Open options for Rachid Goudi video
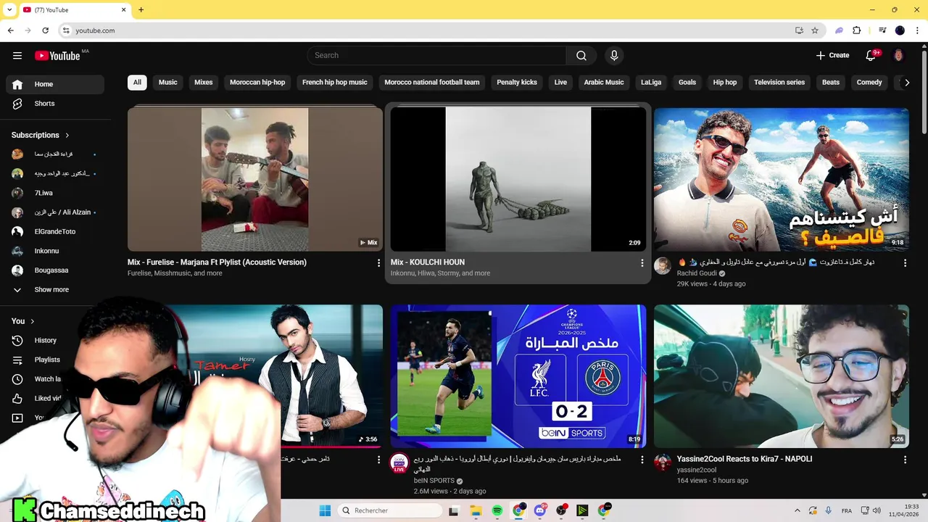This screenshot has height=522, width=928. [905, 263]
